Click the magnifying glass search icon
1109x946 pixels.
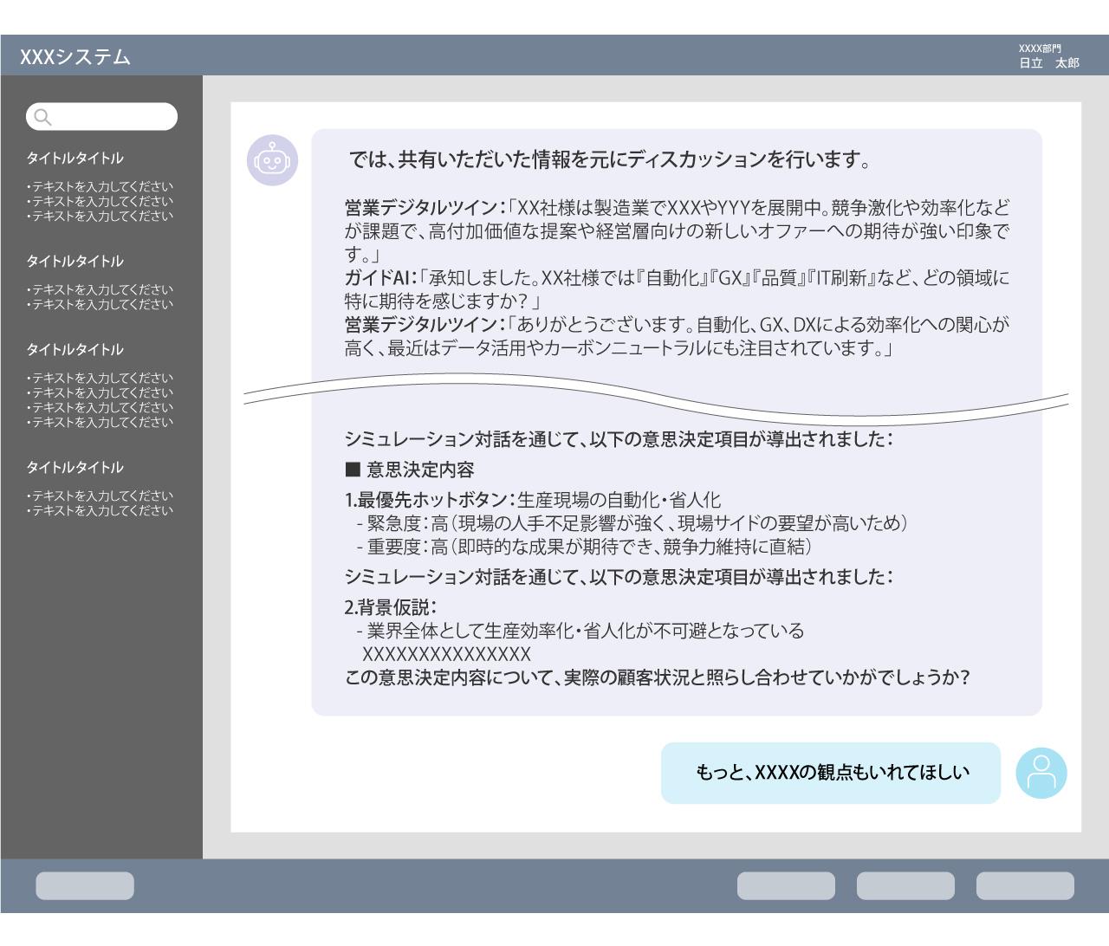[42, 118]
